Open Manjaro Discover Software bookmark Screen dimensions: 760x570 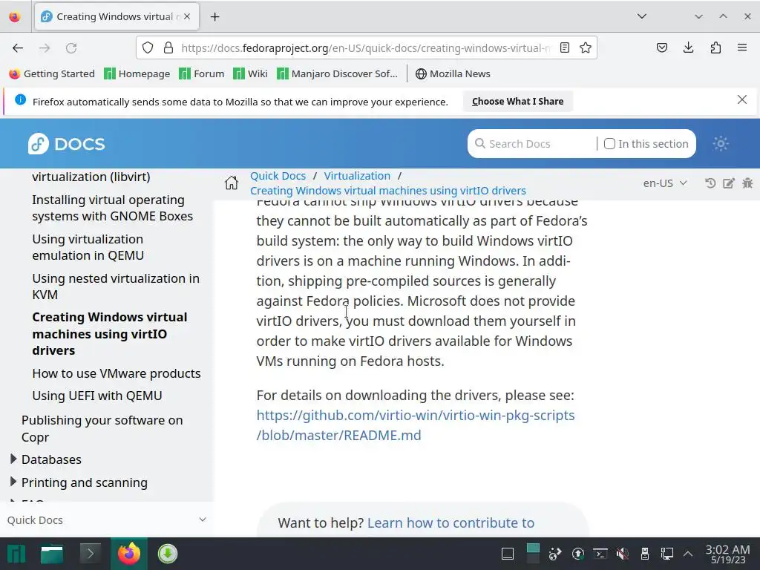pyautogui.click(x=337, y=73)
